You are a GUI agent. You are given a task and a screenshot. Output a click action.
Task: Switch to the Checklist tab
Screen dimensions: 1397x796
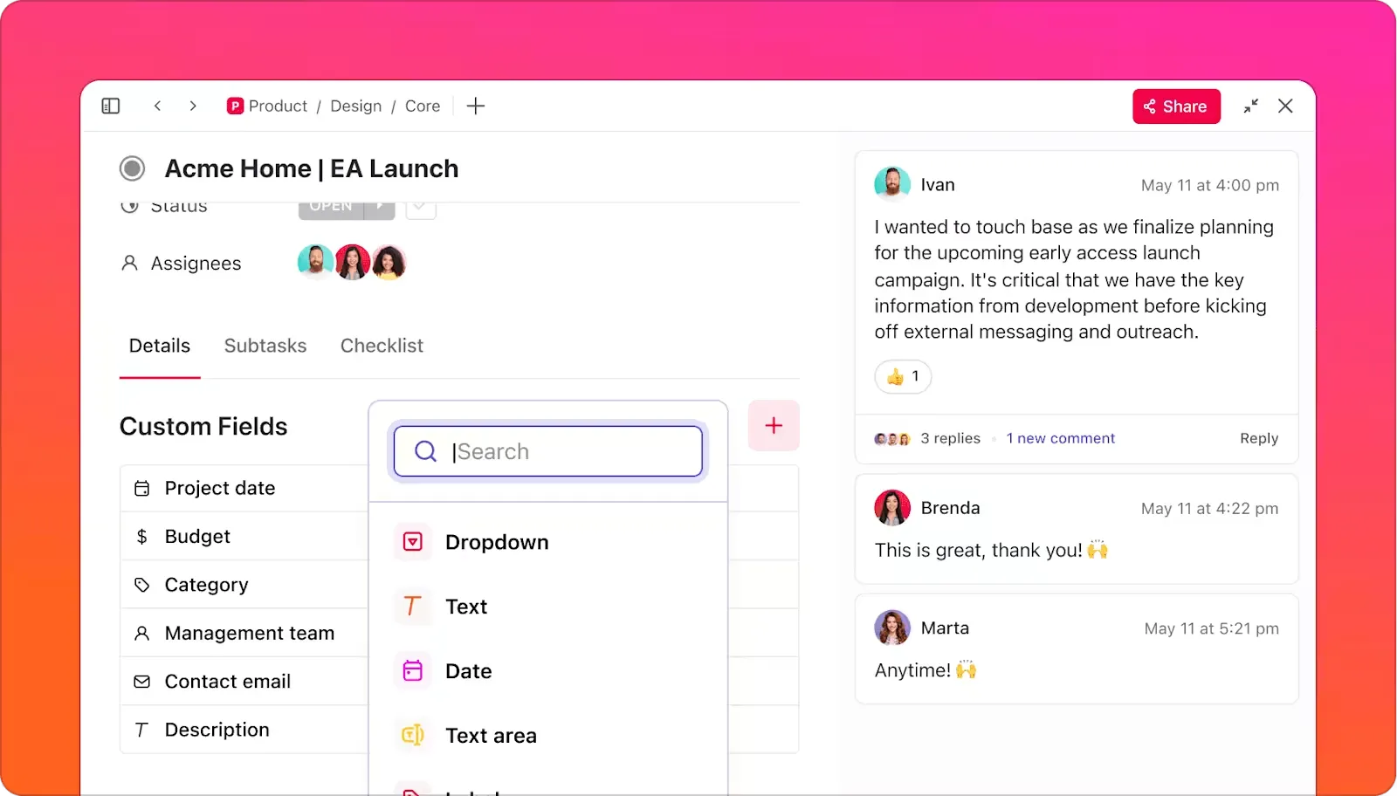382,346
